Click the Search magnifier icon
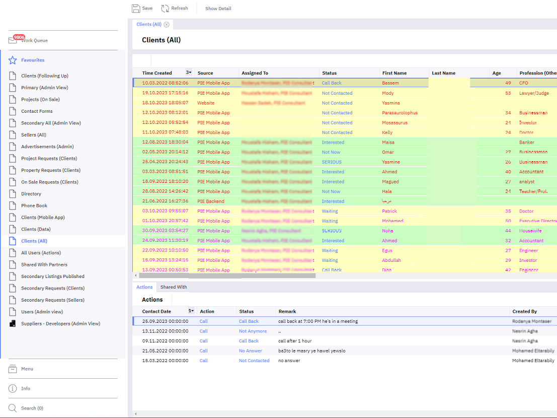Viewport: 557px width, 418px height. (x=13, y=408)
